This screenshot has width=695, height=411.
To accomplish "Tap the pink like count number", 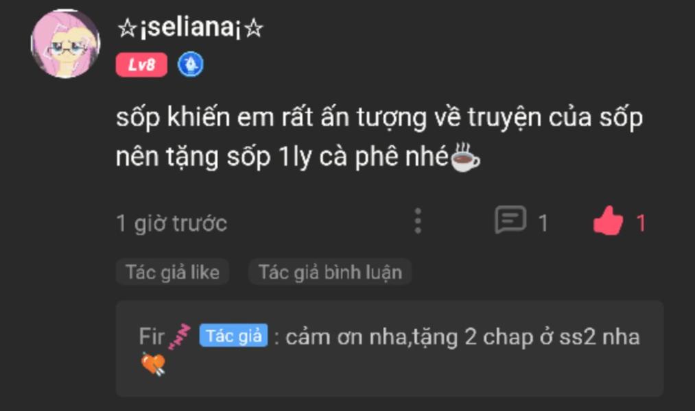I will [641, 223].
